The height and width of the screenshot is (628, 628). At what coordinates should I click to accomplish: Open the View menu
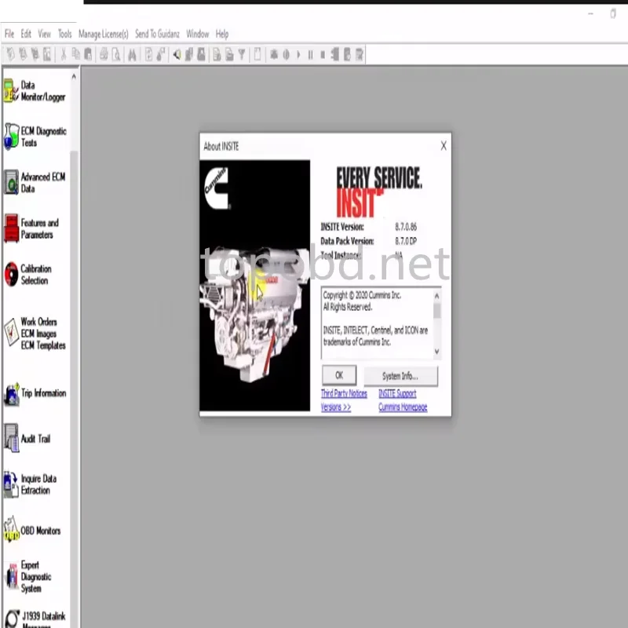[44, 34]
